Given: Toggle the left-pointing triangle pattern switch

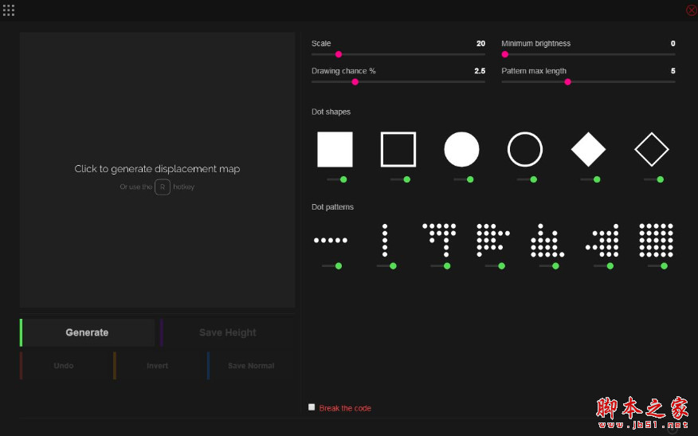Looking at the screenshot, I should click(604, 266).
